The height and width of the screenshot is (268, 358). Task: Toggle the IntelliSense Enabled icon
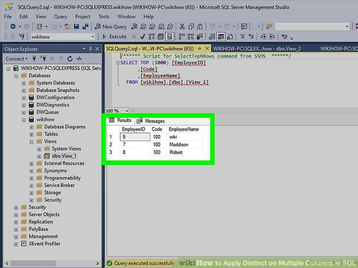(x=170, y=36)
